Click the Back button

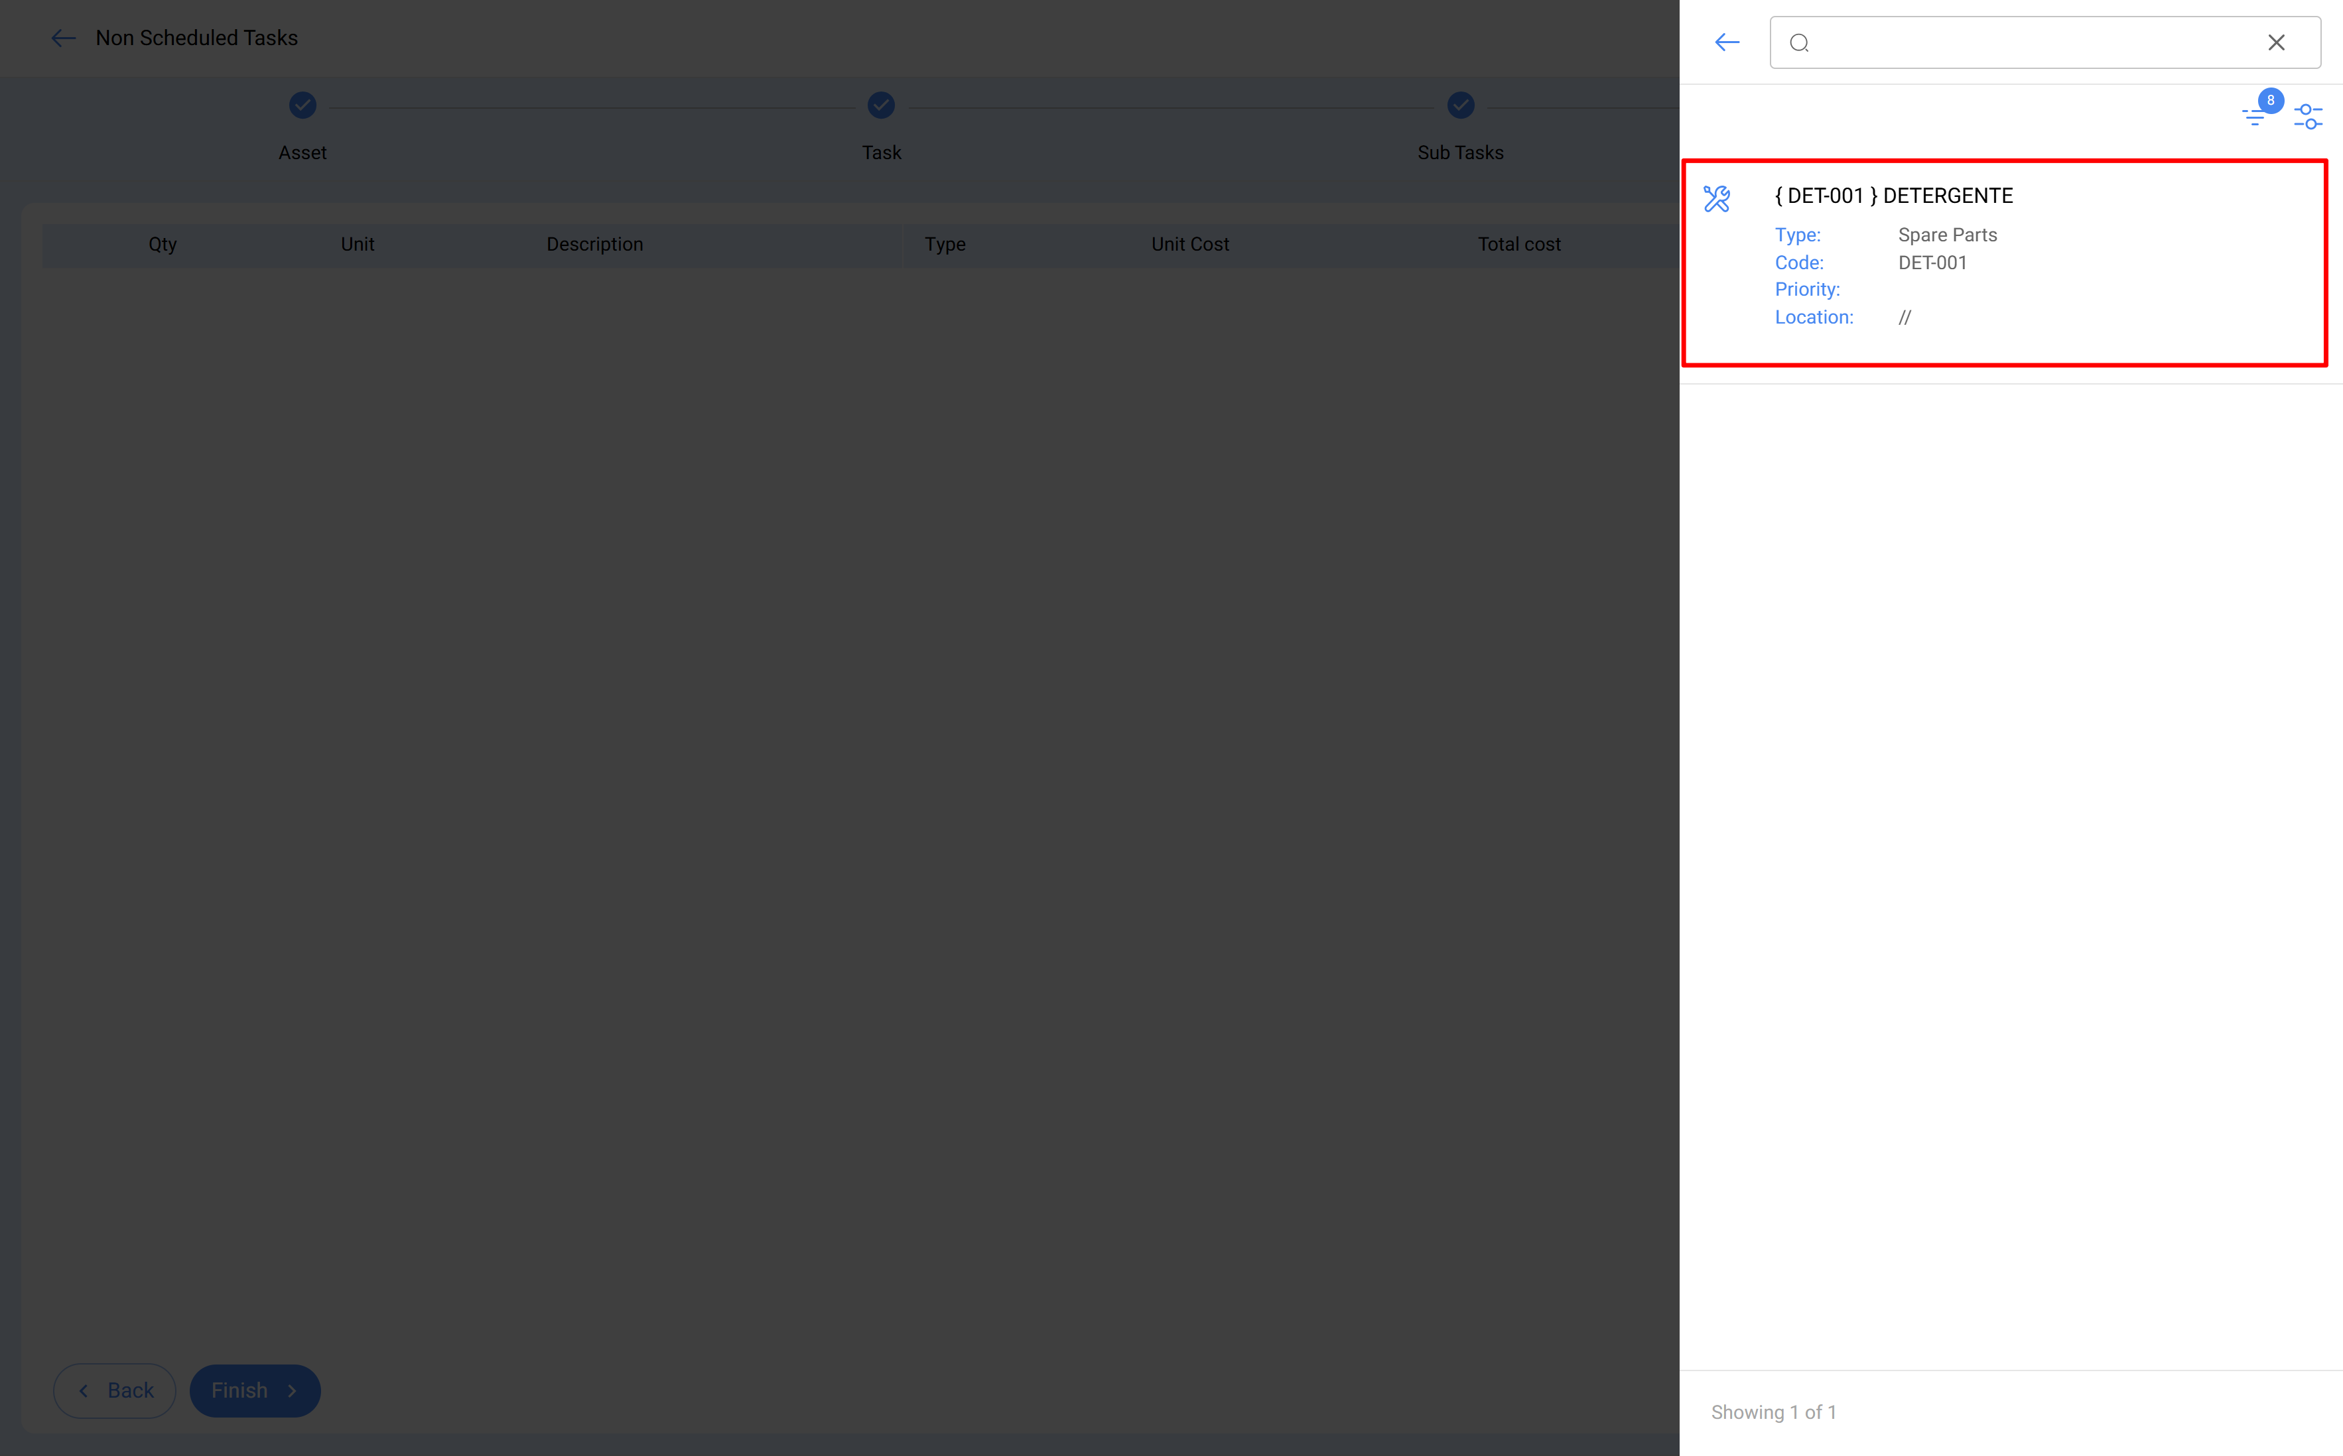point(115,1390)
